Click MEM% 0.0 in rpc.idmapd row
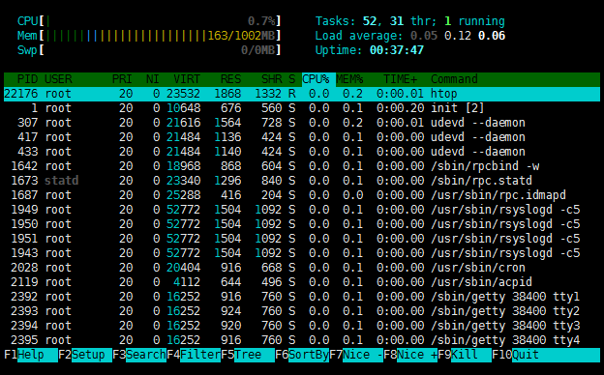 (x=353, y=195)
